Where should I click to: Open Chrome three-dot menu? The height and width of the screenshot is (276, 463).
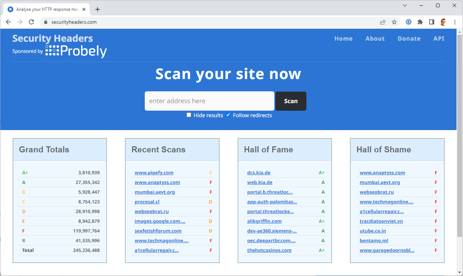tap(455, 22)
